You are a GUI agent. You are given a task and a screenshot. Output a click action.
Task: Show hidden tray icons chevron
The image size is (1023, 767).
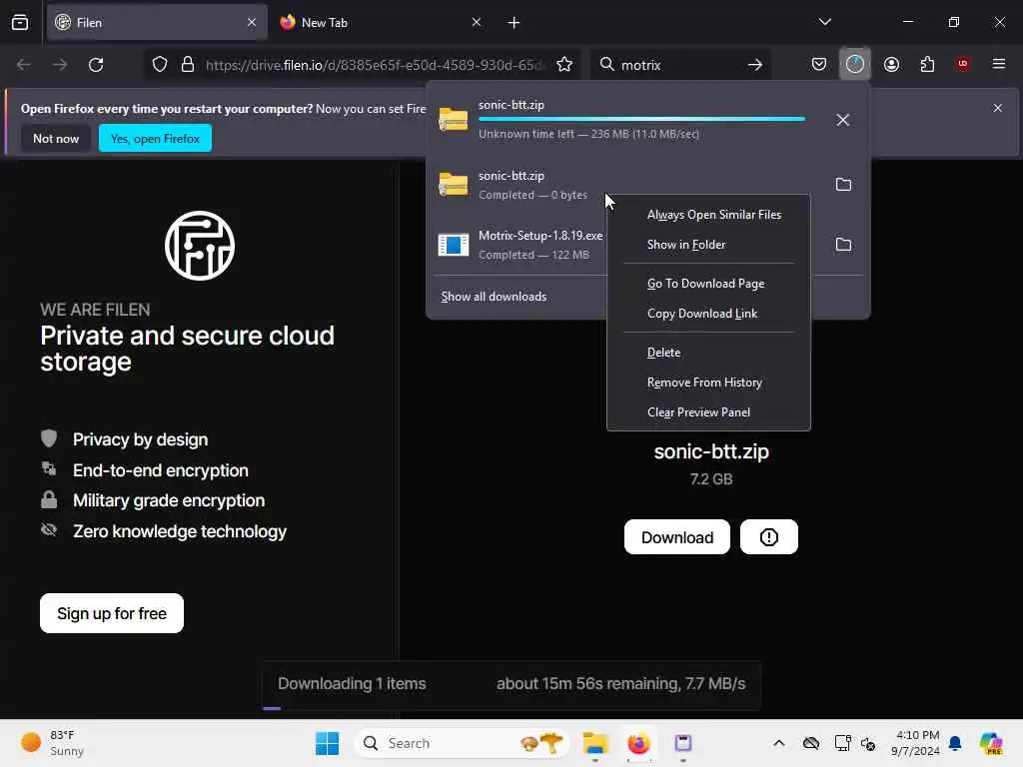tap(778, 743)
